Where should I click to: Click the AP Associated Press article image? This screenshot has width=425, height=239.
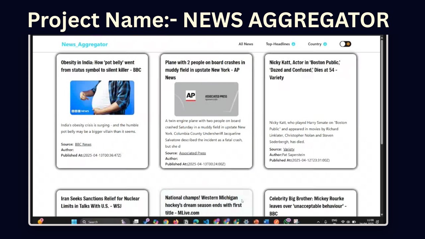(x=206, y=99)
